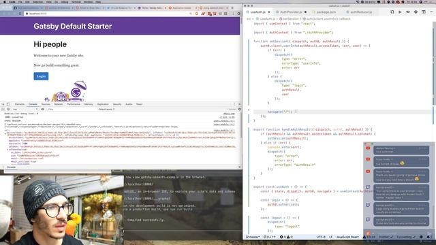Click the diamond-shaped icon in editor toolbar

416,12
